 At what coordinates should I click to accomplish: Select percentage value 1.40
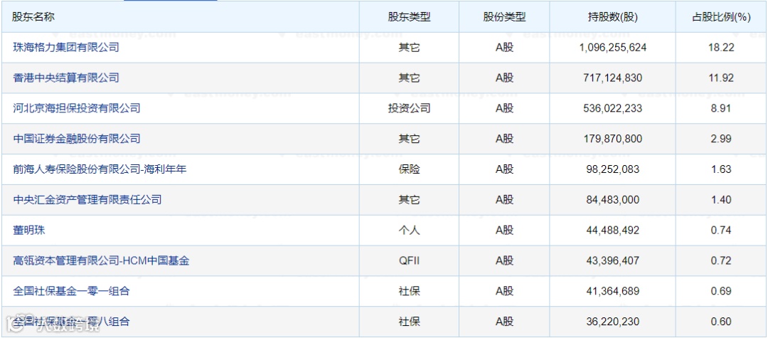721,200
